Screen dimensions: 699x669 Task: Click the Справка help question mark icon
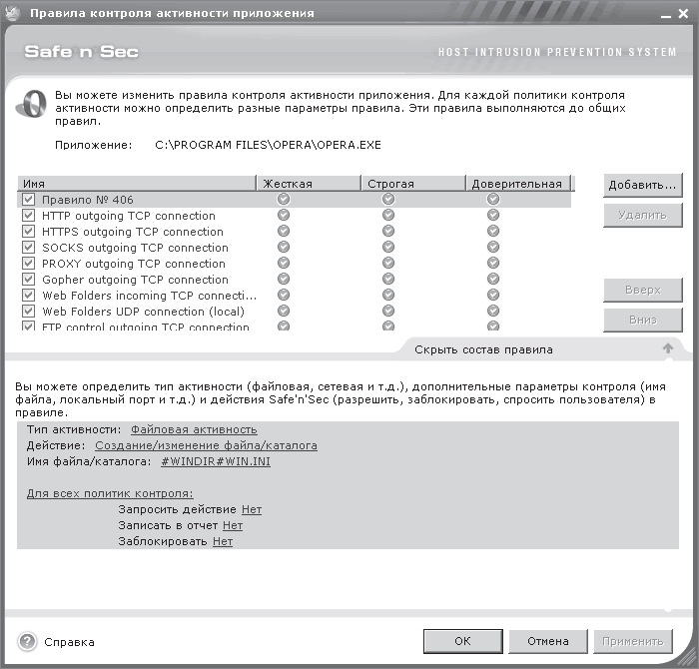27,641
